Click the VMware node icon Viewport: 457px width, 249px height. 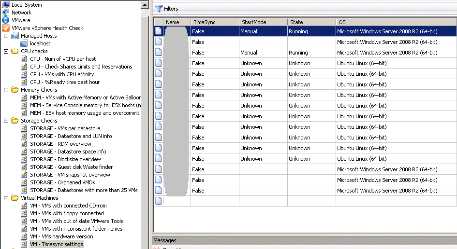coord(6,20)
